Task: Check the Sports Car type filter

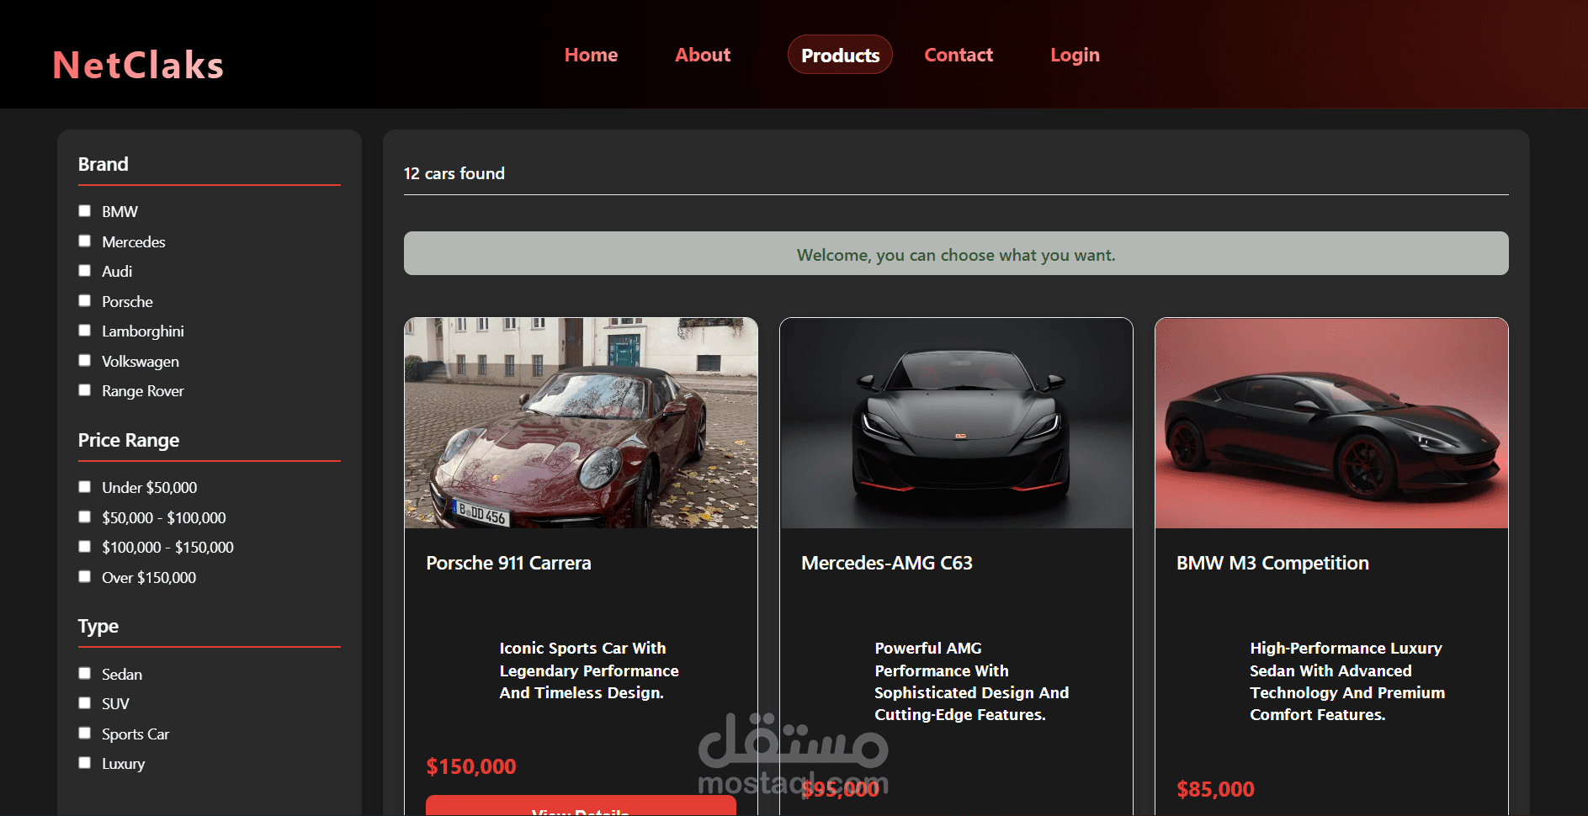Action: (x=84, y=734)
